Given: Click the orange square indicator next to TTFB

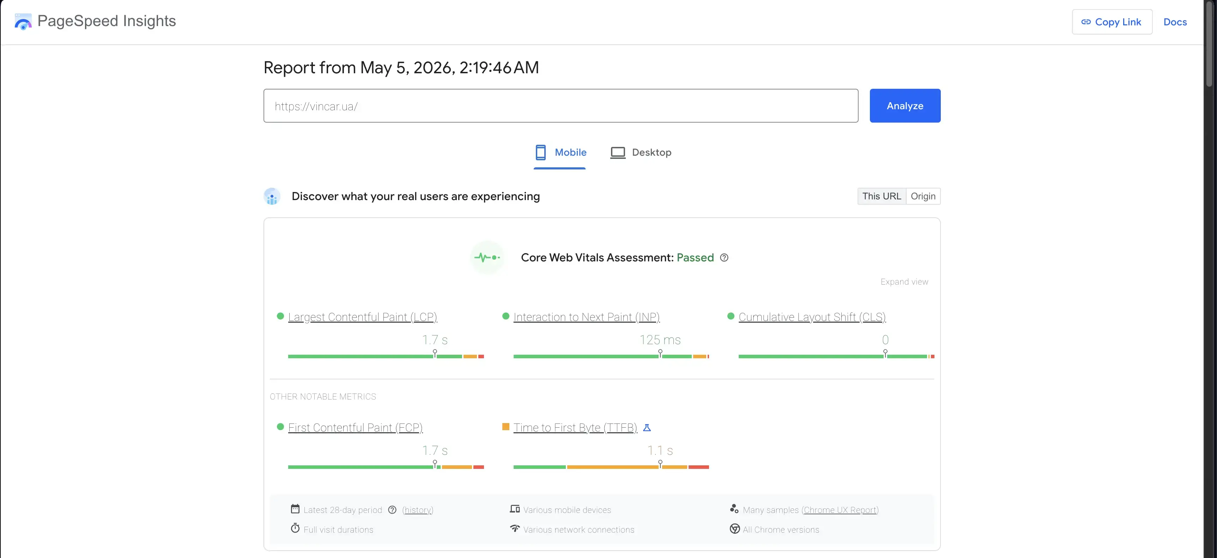Looking at the screenshot, I should point(505,426).
